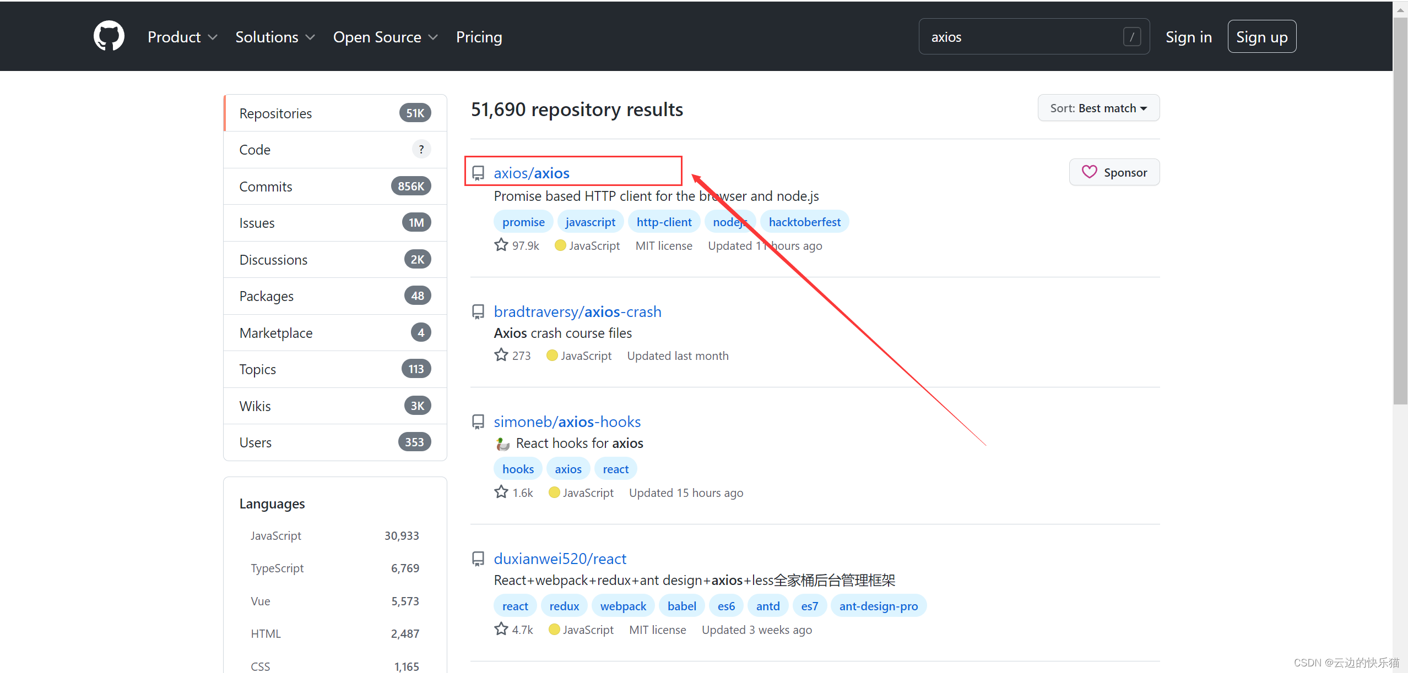
Task: Select the Wikis filter
Action: (335, 406)
